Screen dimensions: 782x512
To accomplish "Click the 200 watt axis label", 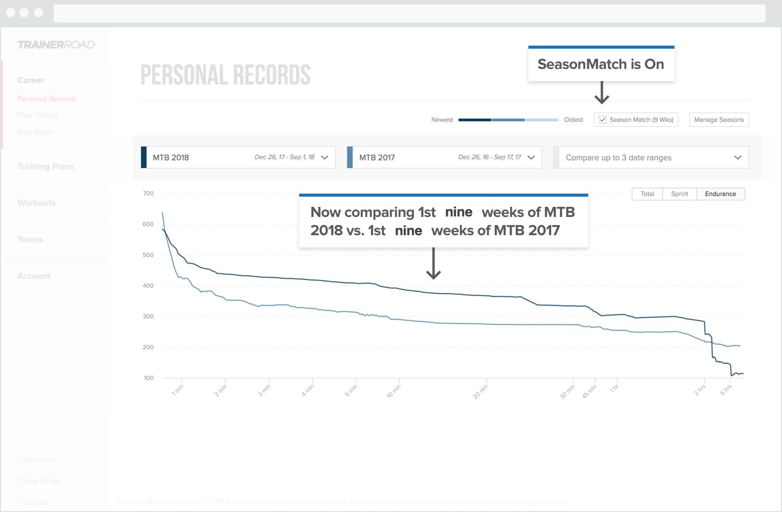I will pos(148,347).
